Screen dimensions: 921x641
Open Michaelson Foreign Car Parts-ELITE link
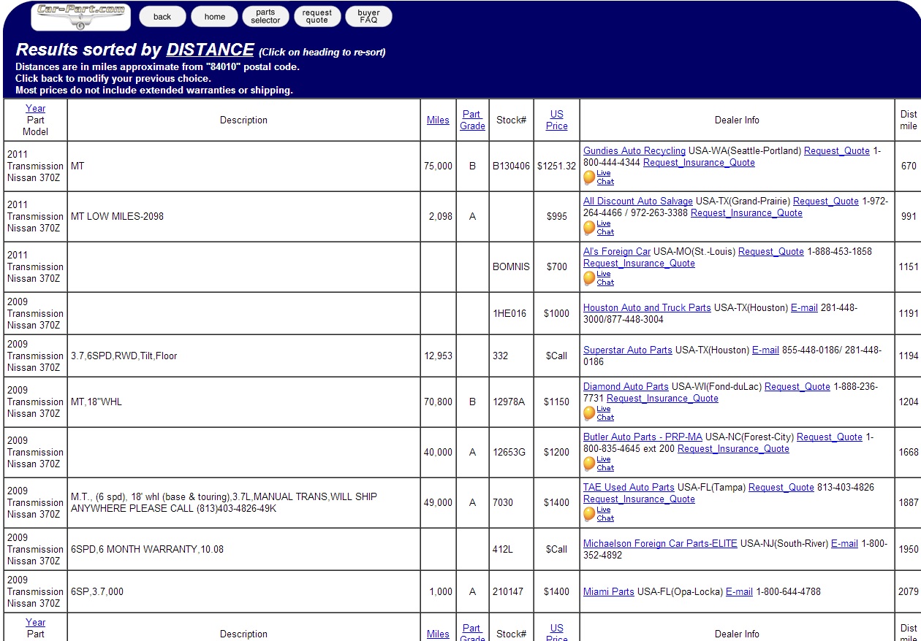point(660,544)
